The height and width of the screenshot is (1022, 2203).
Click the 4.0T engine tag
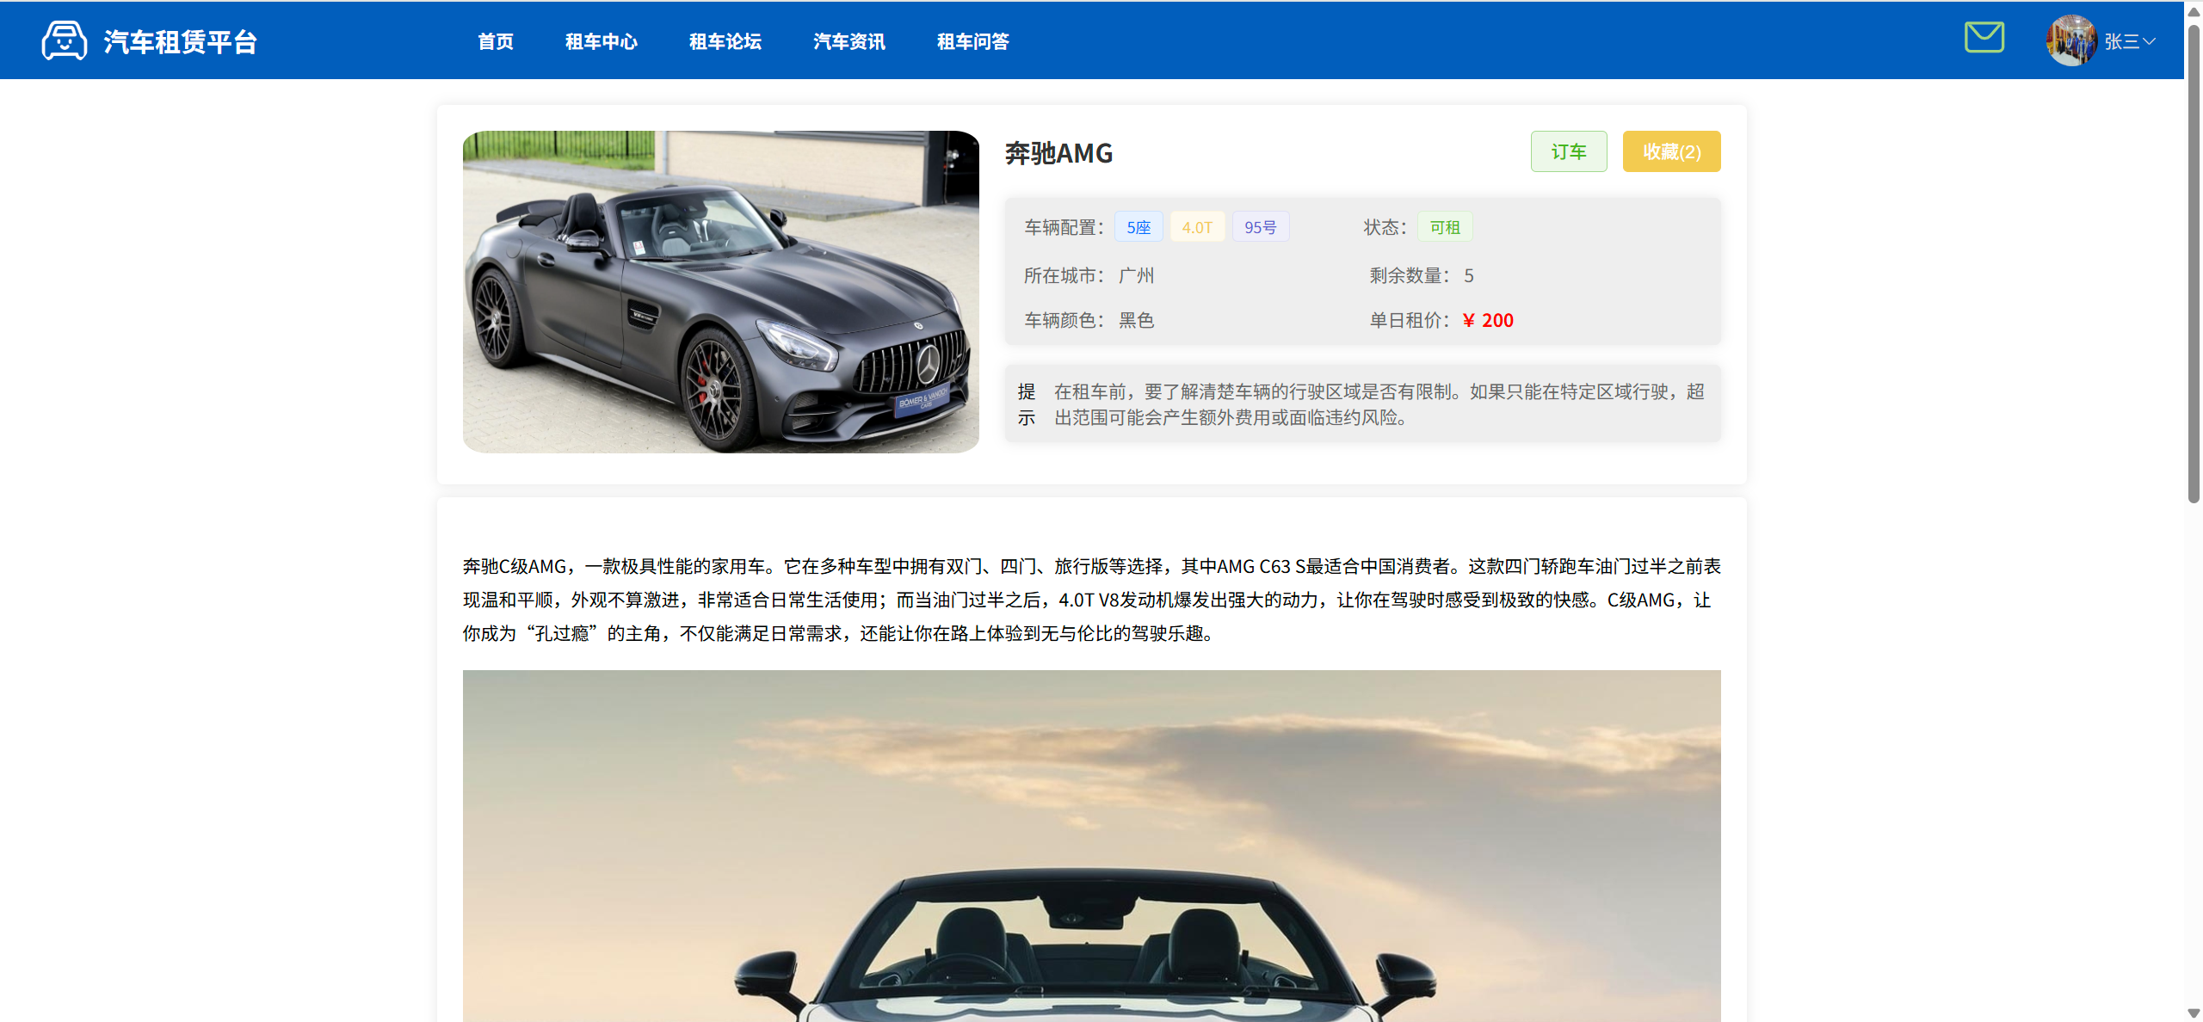1196,227
